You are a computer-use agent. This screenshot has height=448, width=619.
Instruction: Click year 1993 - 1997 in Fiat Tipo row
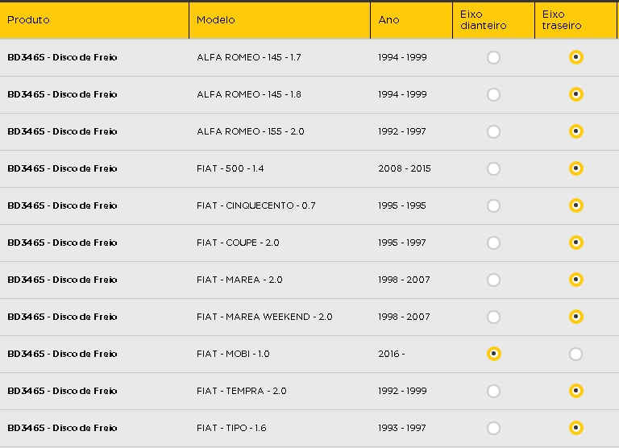[402, 429]
